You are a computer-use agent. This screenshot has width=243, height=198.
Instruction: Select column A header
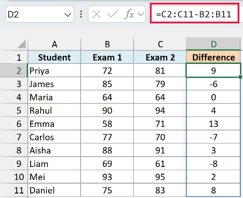pos(54,44)
